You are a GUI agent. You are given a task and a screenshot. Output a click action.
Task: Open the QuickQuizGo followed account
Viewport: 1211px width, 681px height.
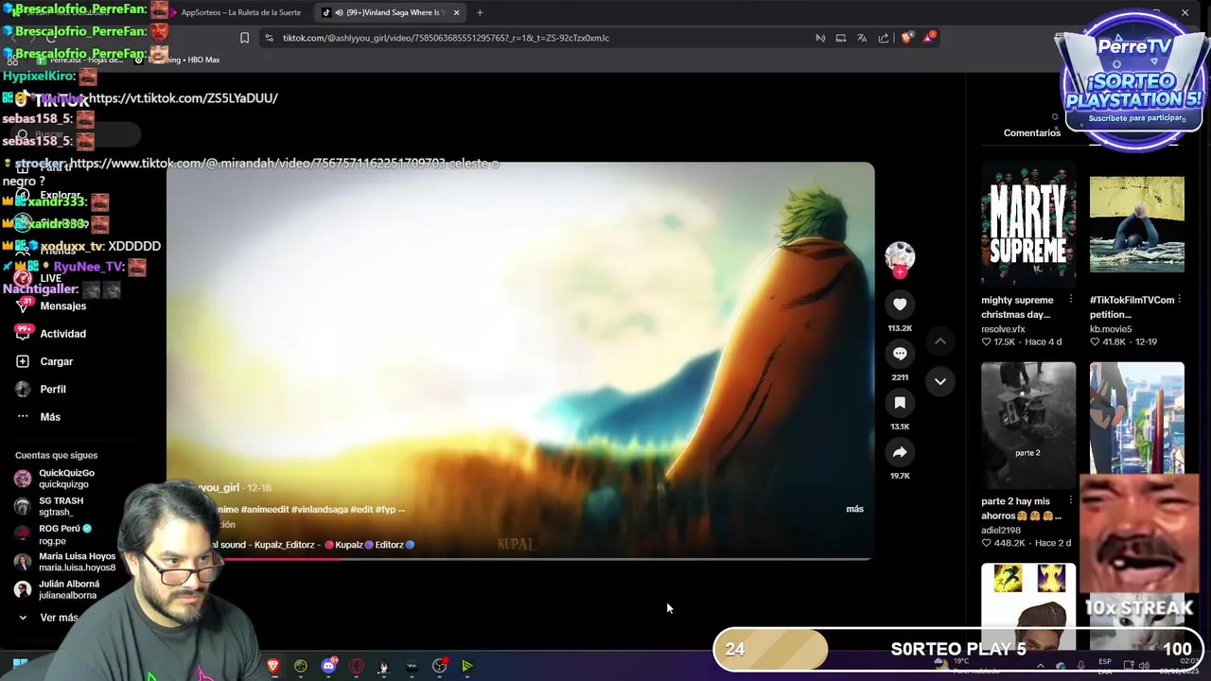[x=66, y=478]
